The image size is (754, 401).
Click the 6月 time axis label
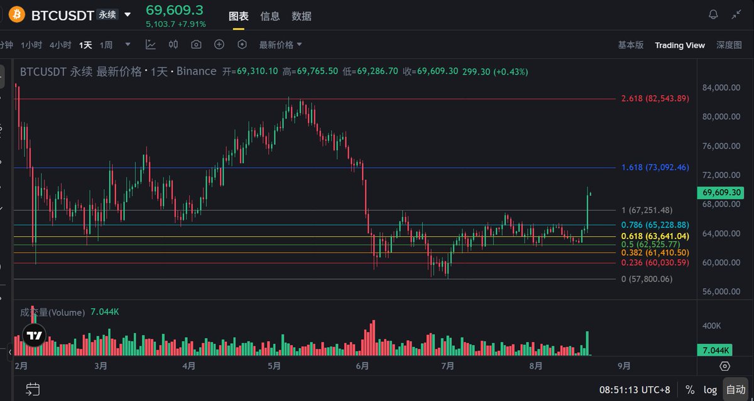coord(361,366)
